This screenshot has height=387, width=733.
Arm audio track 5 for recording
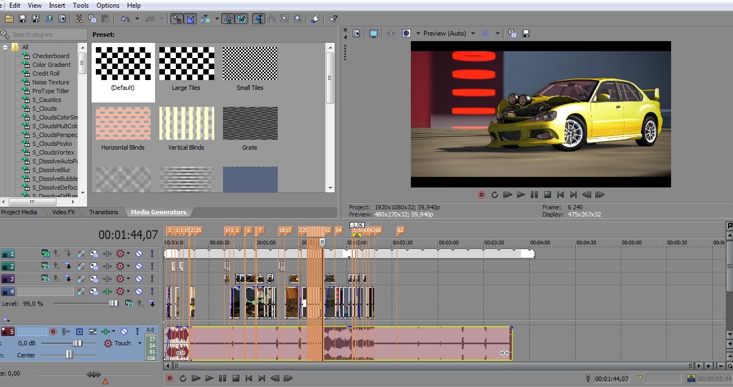click(53, 332)
